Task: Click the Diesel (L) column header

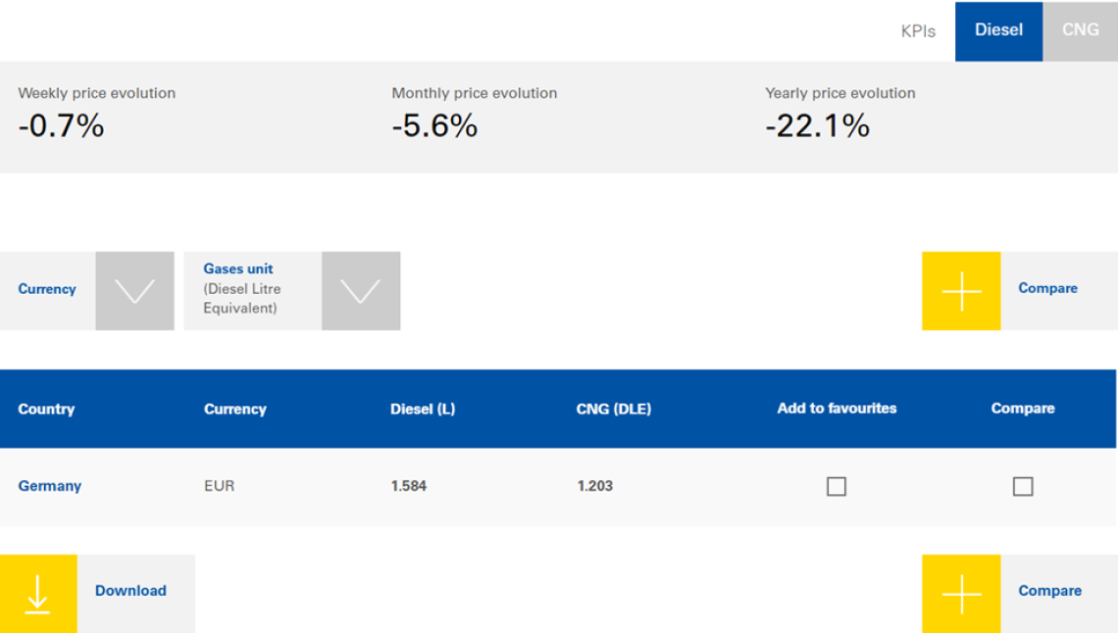Action: click(x=423, y=409)
